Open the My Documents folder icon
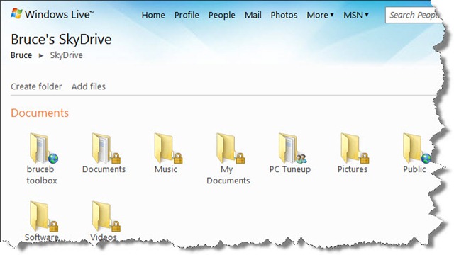 231,148
